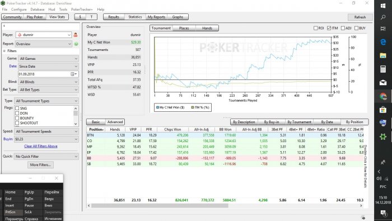Check the BOUNTY flag checkbox
392x221 pixels.
17,118
